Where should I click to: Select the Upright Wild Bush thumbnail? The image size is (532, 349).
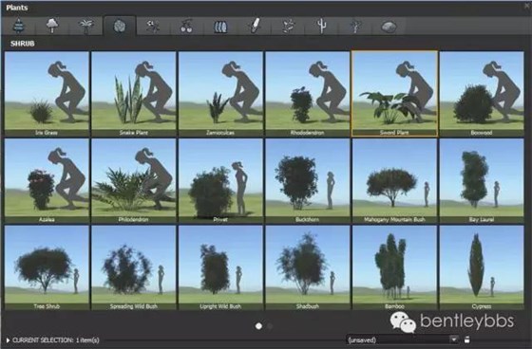[220, 267]
